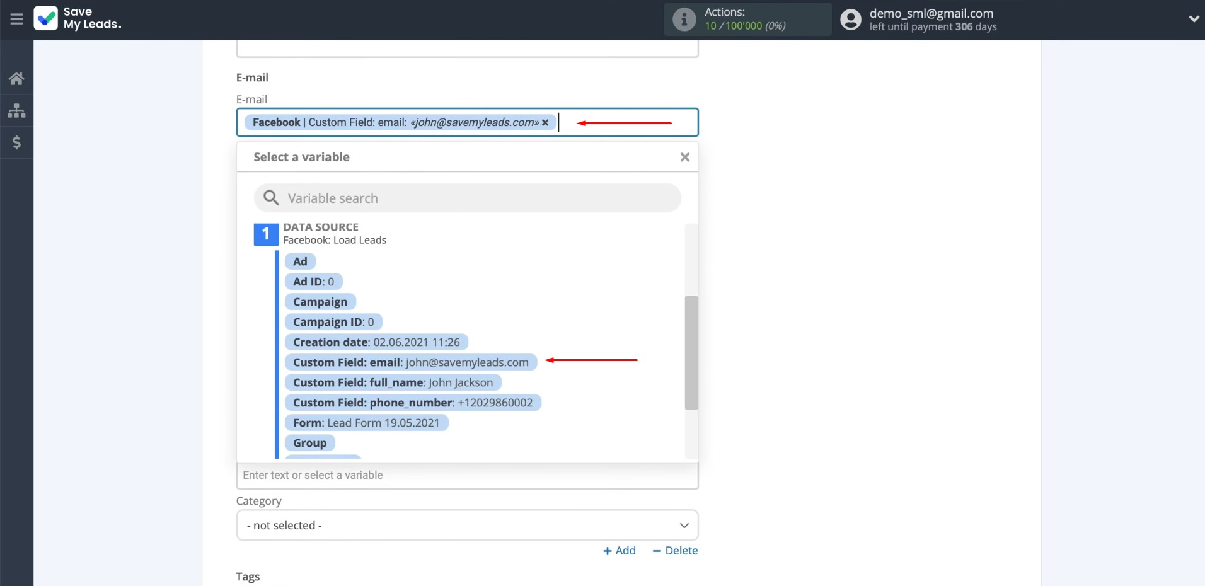This screenshot has height=586, width=1205.
Task: Expand the account menu chevron
Action: click(1194, 19)
